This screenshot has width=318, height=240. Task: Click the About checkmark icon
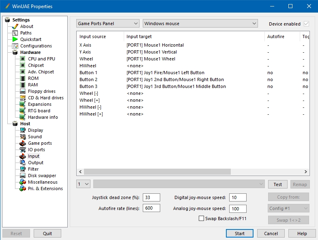click(x=15, y=27)
